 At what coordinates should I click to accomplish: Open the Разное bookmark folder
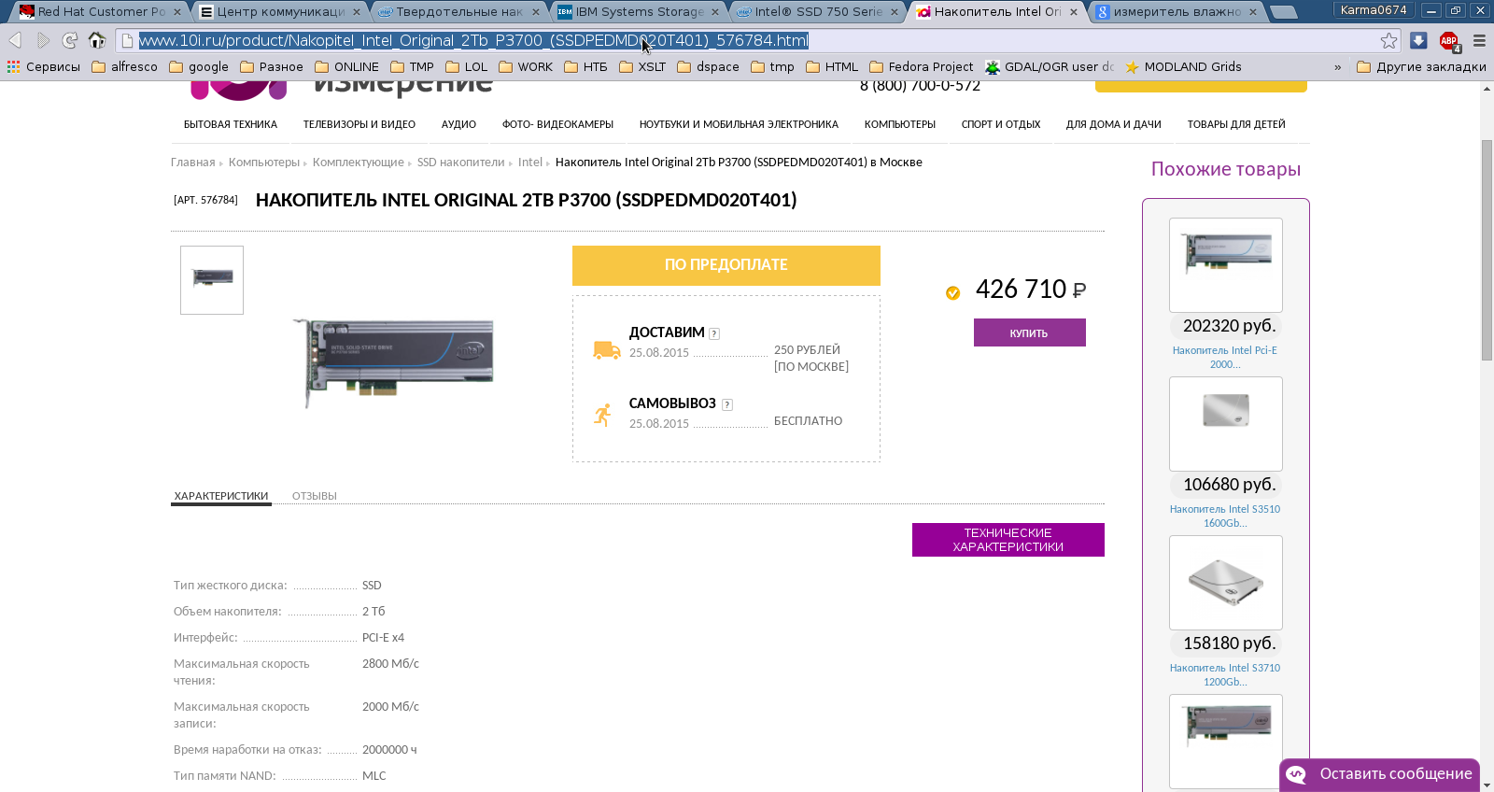pos(272,66)
